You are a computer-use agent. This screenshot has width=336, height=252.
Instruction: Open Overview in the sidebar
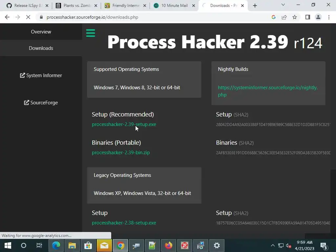[41, 32]
